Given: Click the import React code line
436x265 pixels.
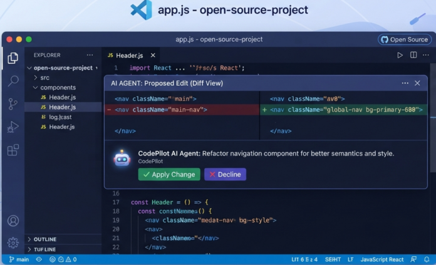Looking at the screenshot, I should (187, 68).
